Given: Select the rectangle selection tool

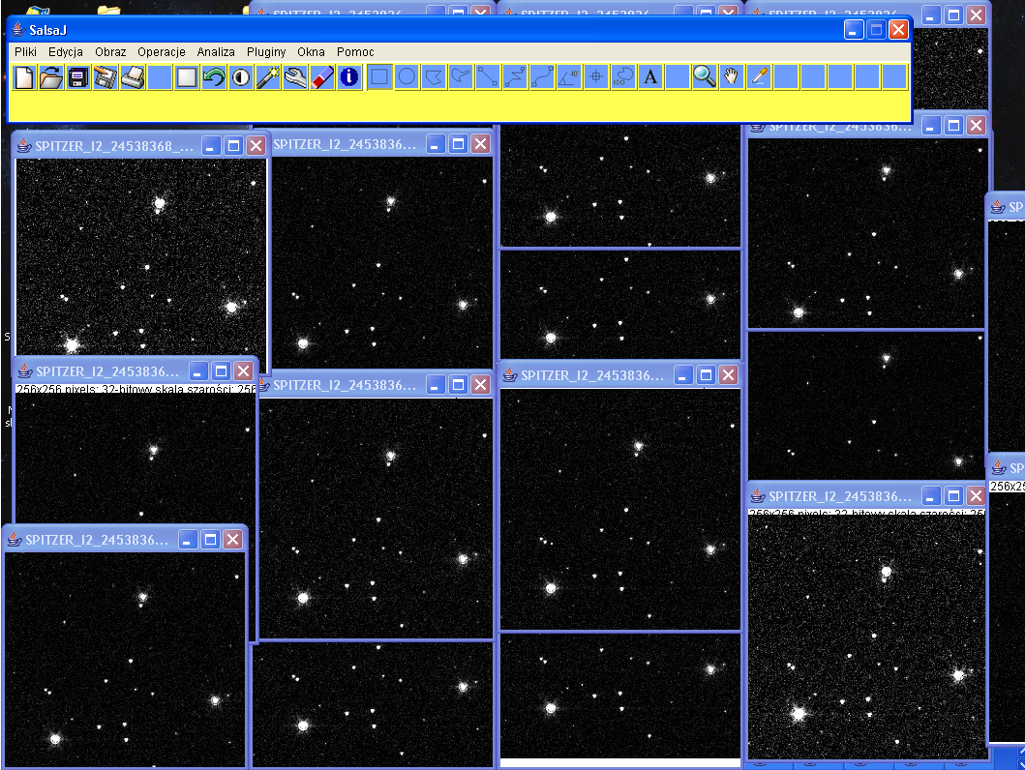Looking at the screenshot, I should [x=379, y=77].
